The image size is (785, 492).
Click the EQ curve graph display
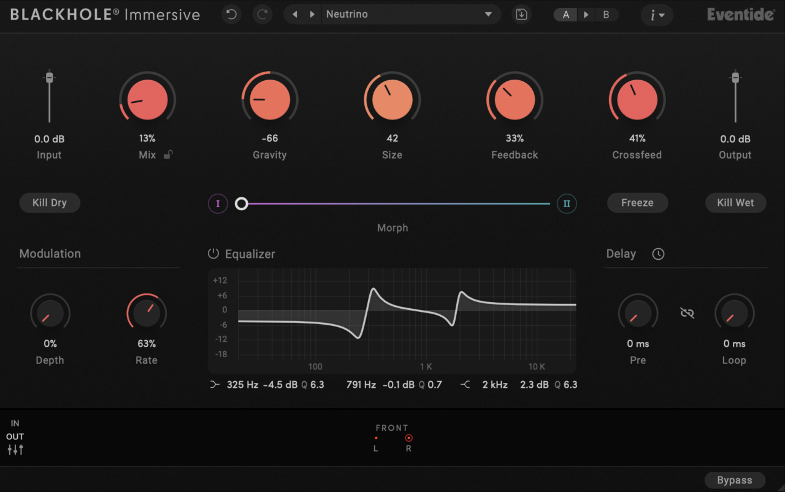click(392, 320)
